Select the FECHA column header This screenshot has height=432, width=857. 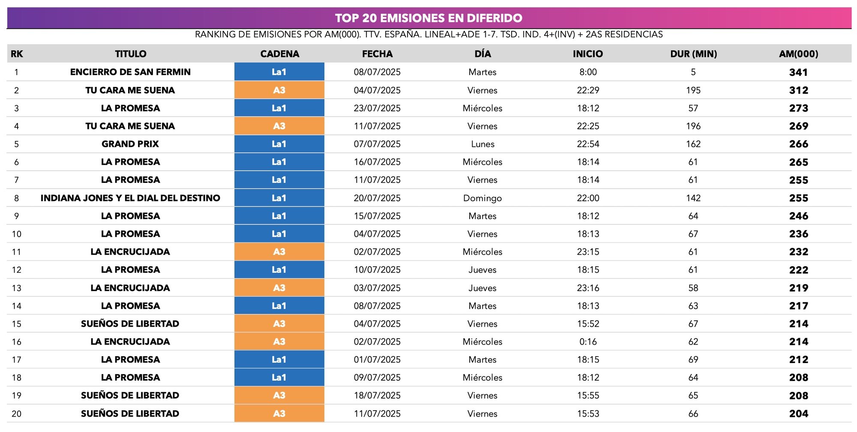pos(377,54)
